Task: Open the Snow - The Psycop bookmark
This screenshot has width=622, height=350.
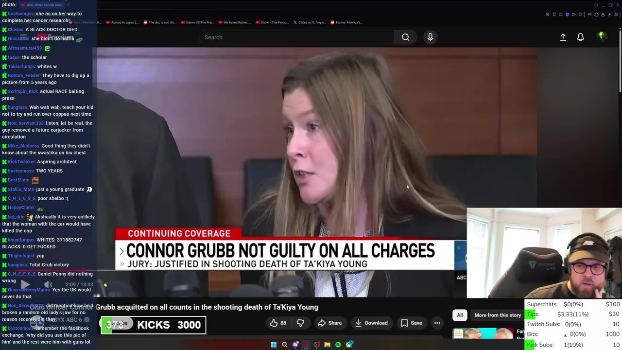Action: click(272, 22)
